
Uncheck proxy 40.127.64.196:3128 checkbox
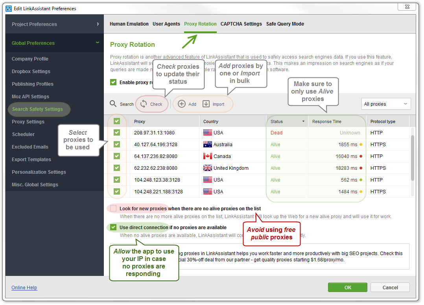click(x=116, y=144)
